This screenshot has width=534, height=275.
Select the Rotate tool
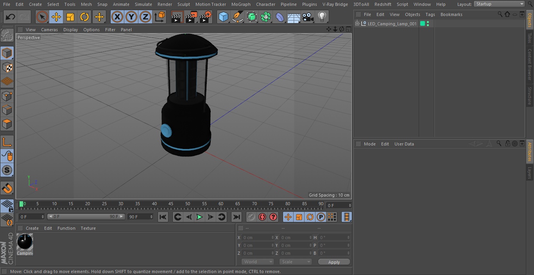84,17
